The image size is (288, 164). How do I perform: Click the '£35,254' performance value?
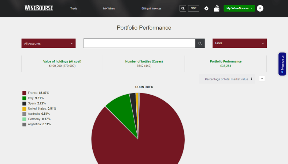click(226, 66)
